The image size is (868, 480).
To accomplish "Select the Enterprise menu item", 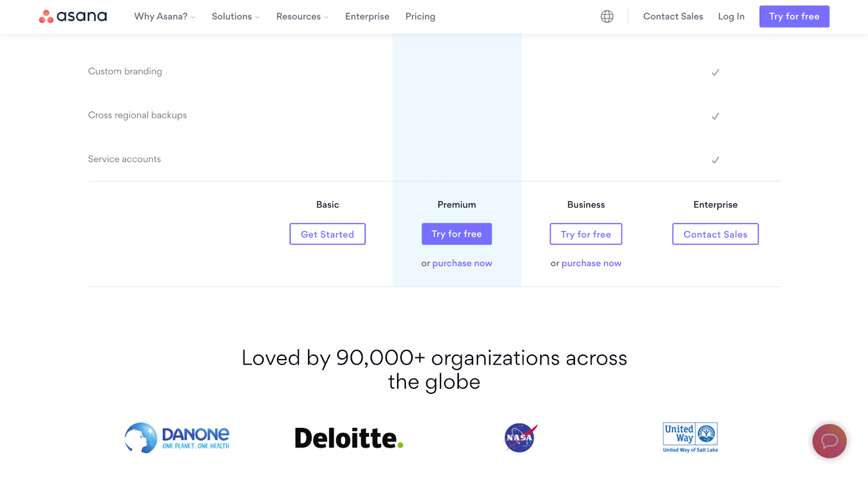I will click(367, 16).
